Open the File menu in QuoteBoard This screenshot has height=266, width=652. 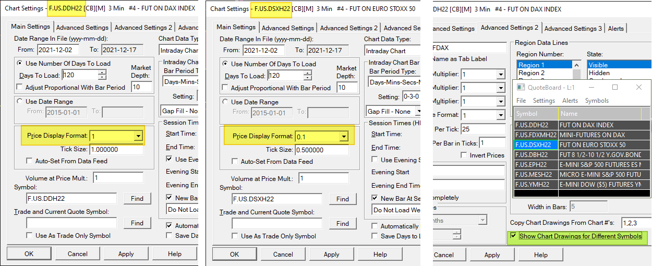[x=521, y=101]
